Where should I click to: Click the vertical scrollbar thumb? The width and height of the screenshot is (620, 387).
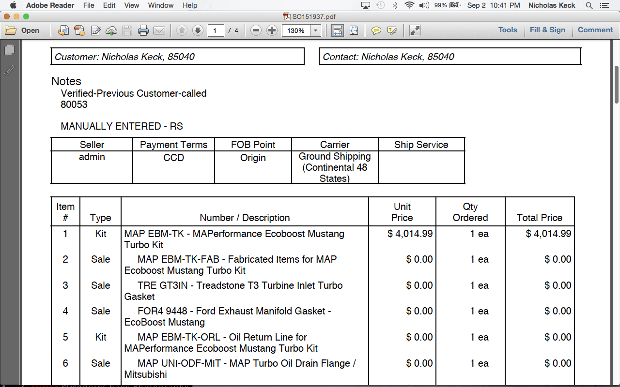point(617,84)
